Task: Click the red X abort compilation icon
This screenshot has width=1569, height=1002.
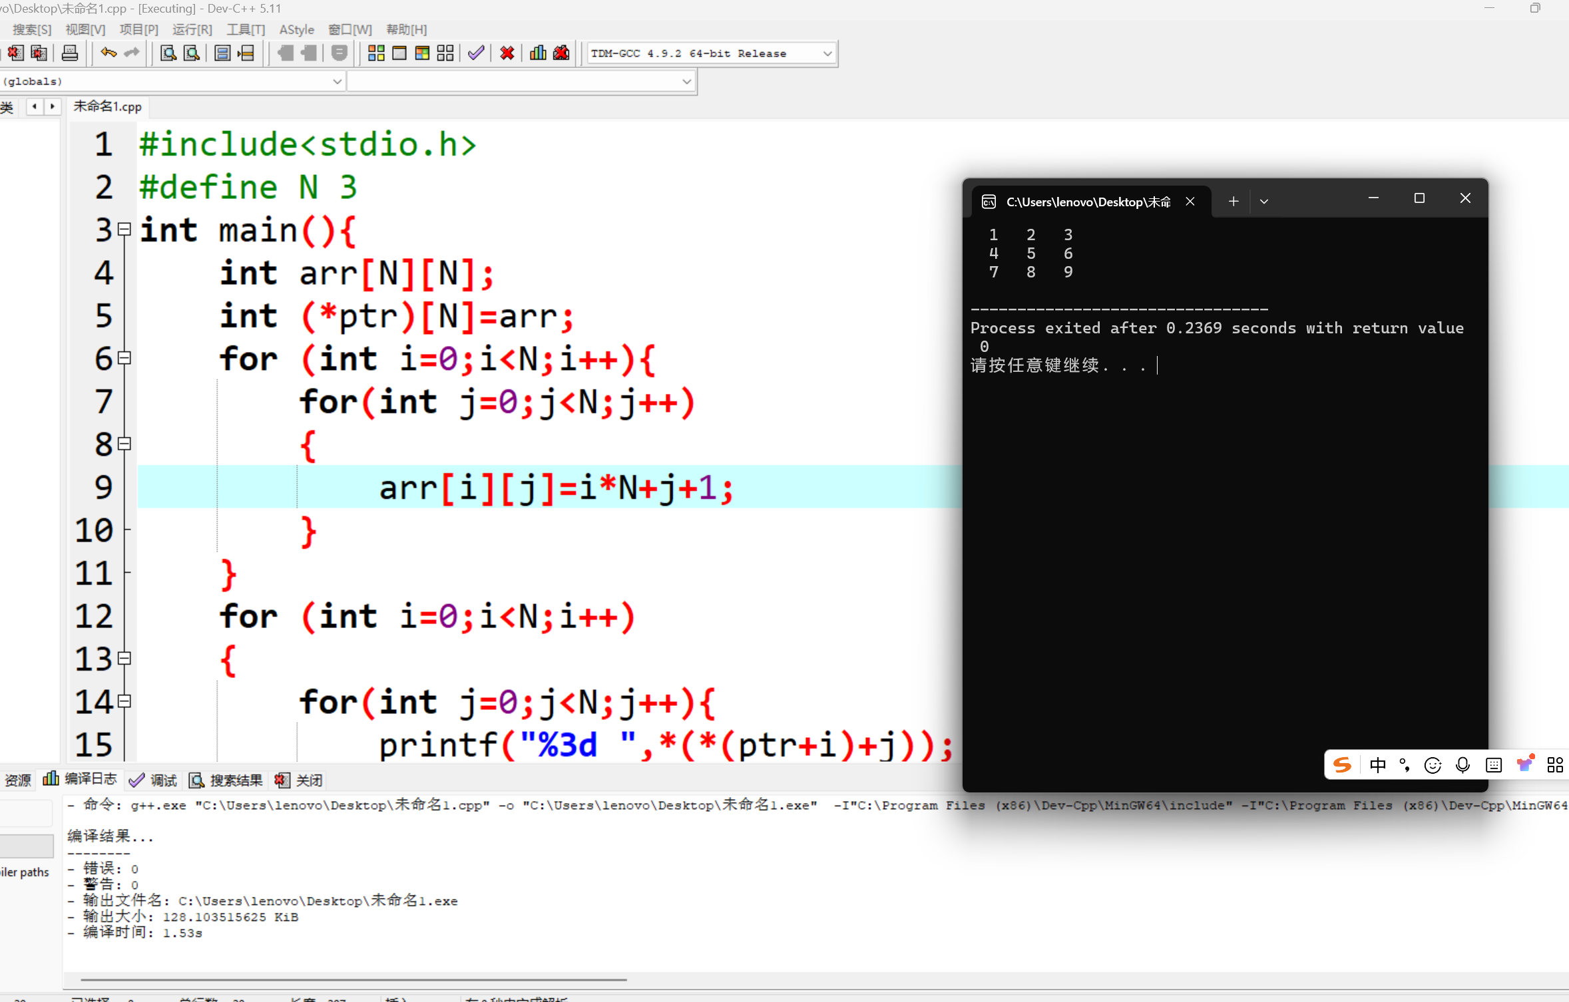Action: point(507,53)
